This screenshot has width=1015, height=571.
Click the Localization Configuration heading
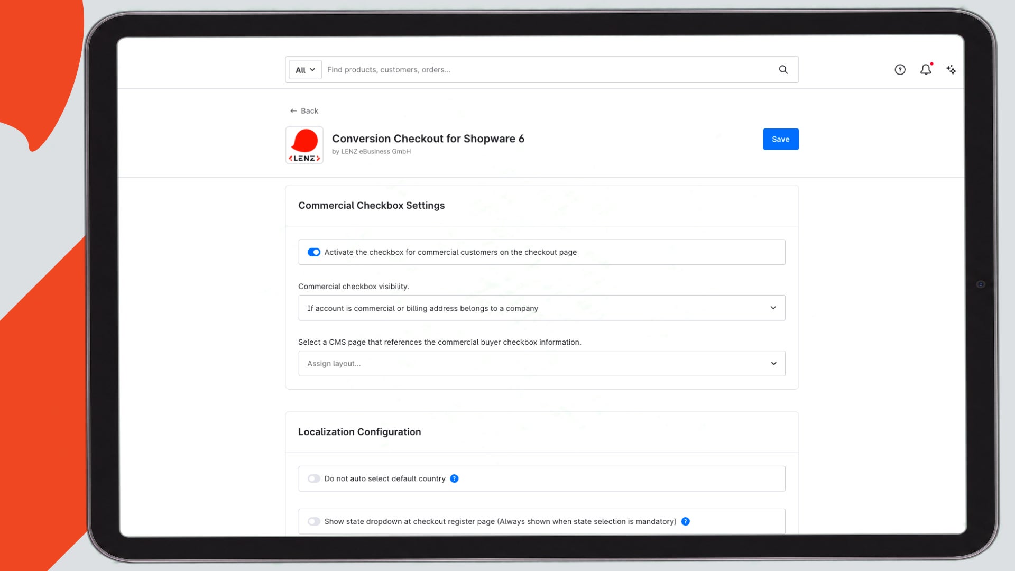359,432
